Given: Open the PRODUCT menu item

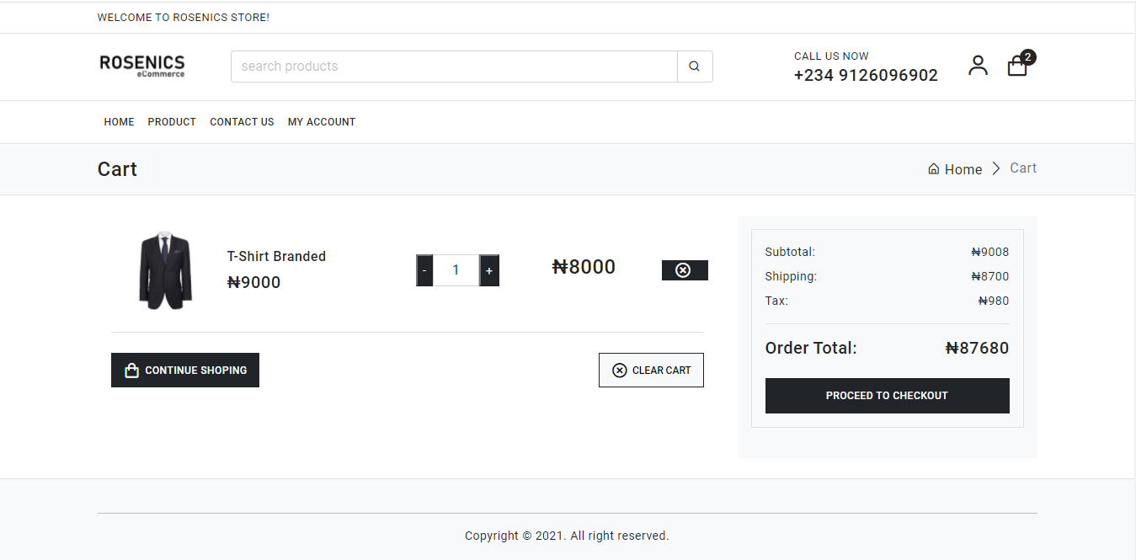Looking at the screenshot, I should 172,122.
